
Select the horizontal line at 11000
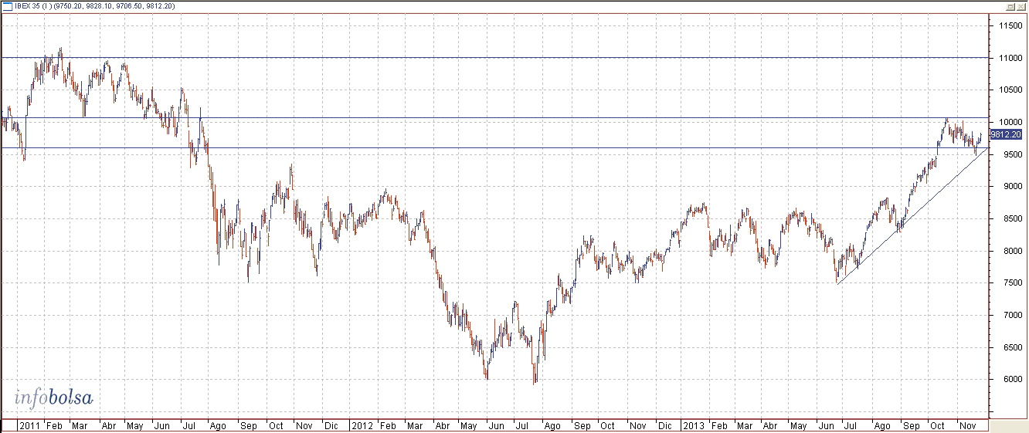point(494,57)
